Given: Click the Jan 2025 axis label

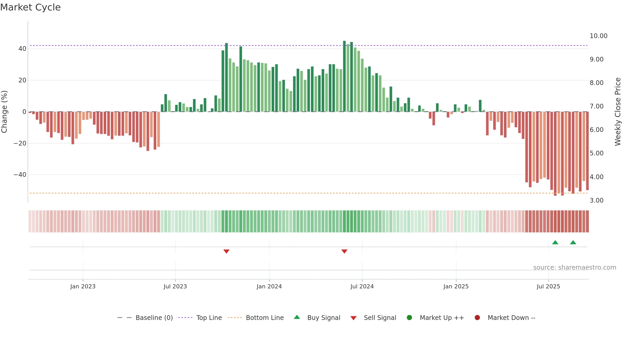Looking at the screenshot, I should click(x=456, y=286).
